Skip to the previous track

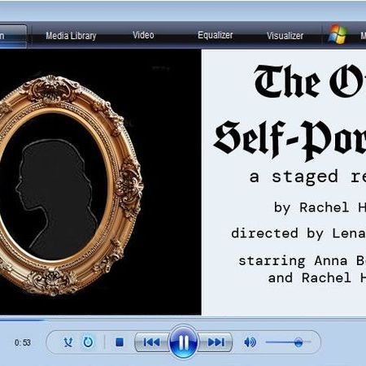[151, 342]
